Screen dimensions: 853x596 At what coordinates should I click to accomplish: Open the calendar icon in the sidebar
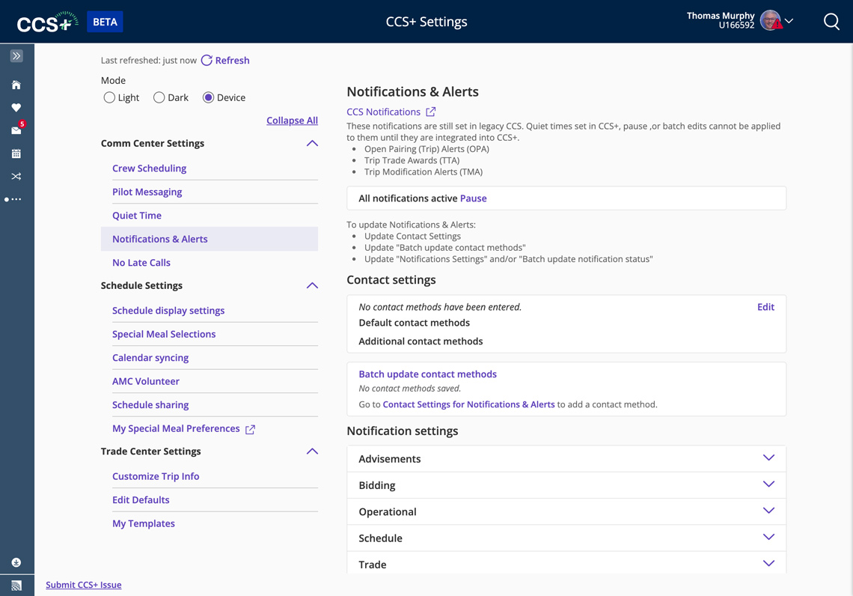tap(16, 153)
